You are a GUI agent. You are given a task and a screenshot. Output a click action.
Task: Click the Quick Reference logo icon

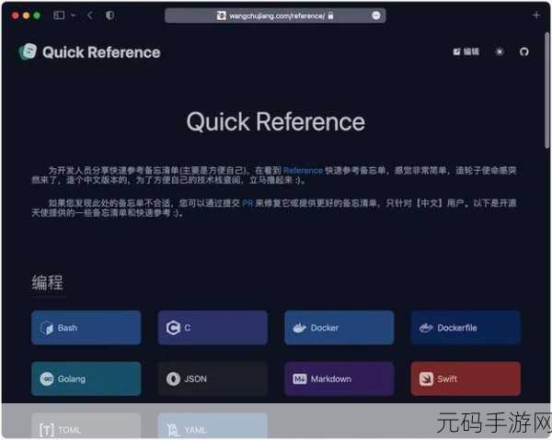(x=28, y=51)
